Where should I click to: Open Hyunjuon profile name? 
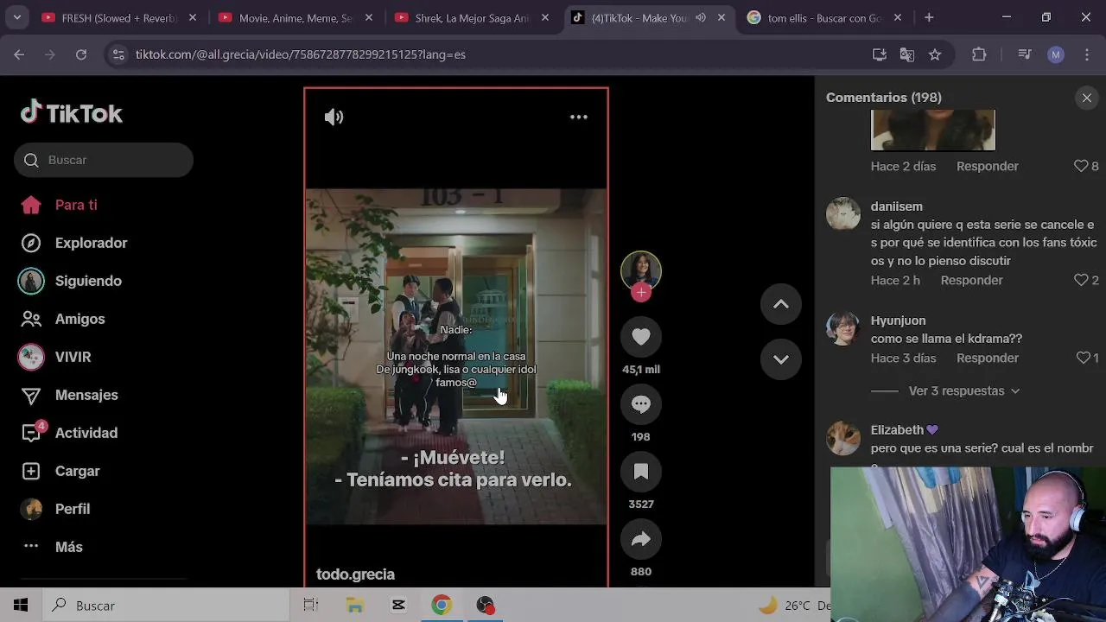click(898, 321)
